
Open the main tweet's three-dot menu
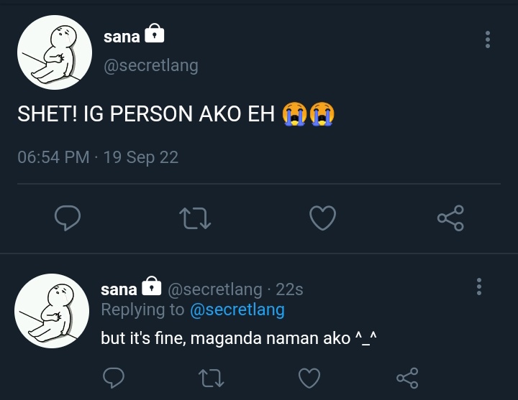click(488, 39)
